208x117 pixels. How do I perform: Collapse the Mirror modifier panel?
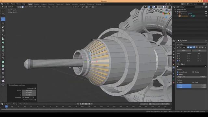click(177, 47)
